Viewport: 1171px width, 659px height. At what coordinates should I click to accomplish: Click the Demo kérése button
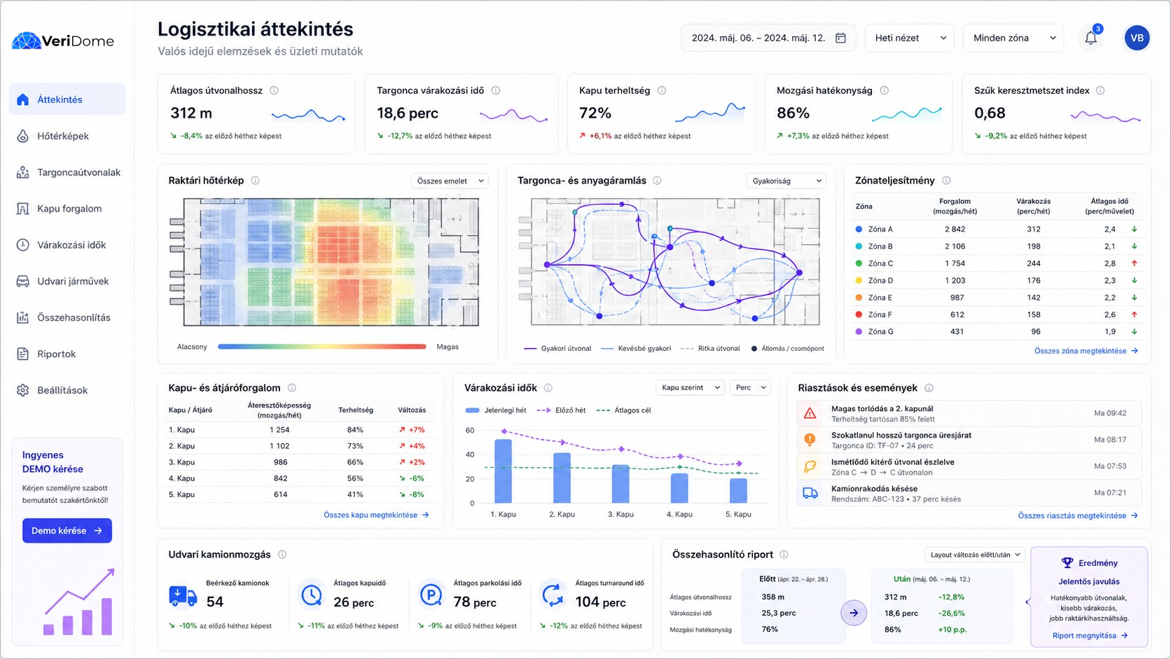tap(67, 531)
